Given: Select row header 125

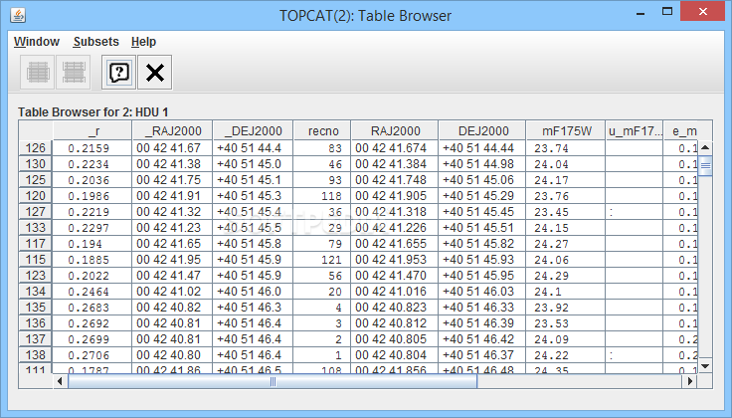Looking at the screenshot, I should [36, 180].
